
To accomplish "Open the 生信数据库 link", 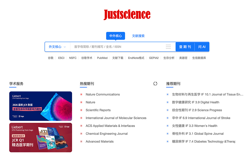I will pyautogui.click(x=199, y=58).
